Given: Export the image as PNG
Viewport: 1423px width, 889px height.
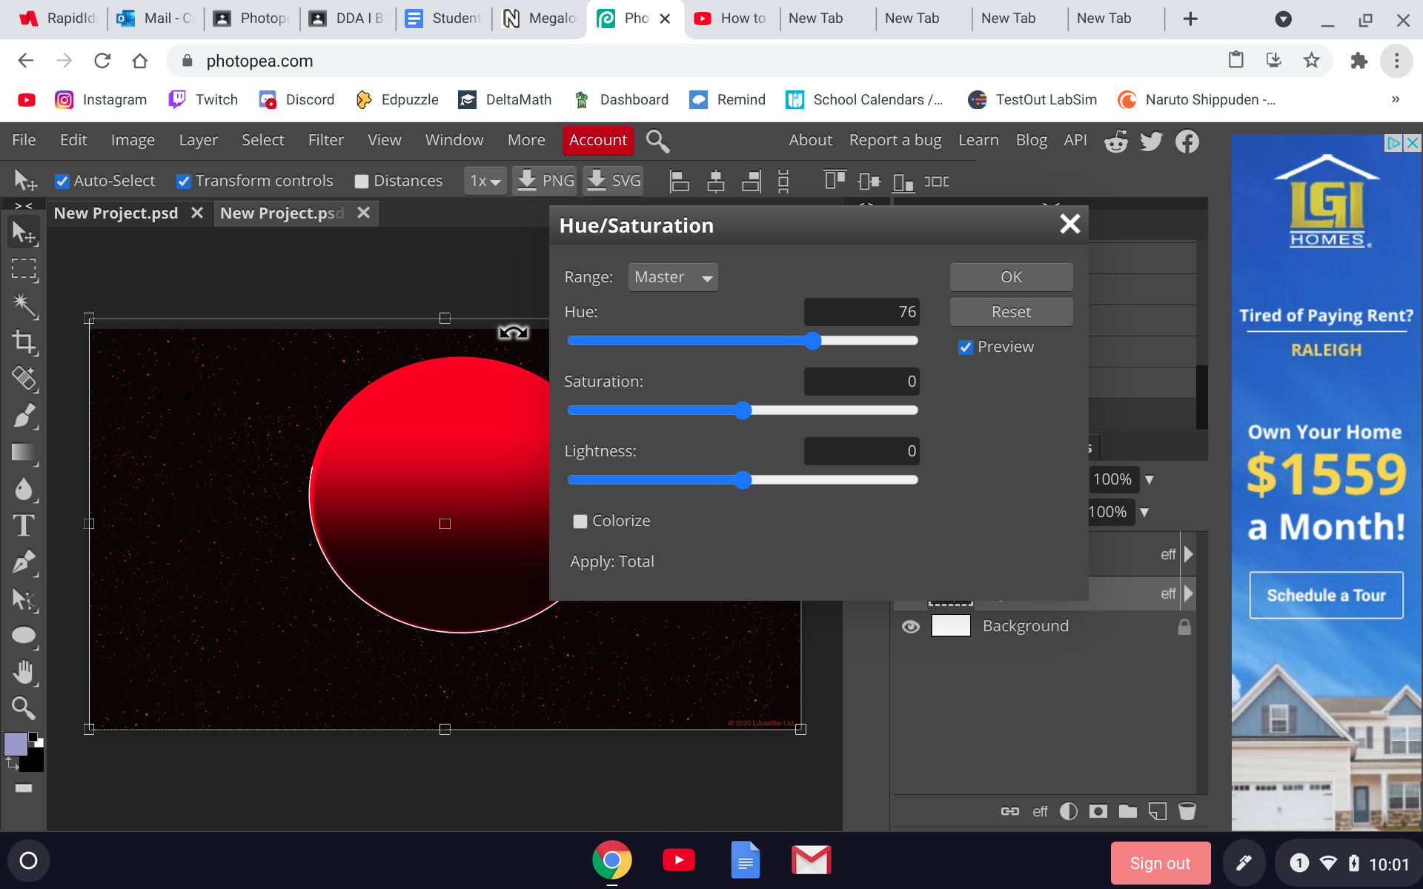Looking at the screenshot, I should (x=544, y=180).
